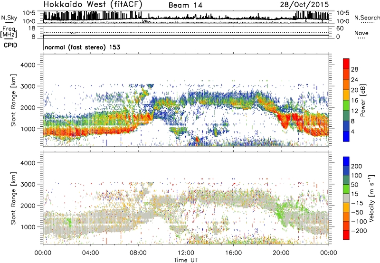Click "Slant Range [km]" label of velocity panel
The image size is (380, 263).
click(x=13, y=198)
